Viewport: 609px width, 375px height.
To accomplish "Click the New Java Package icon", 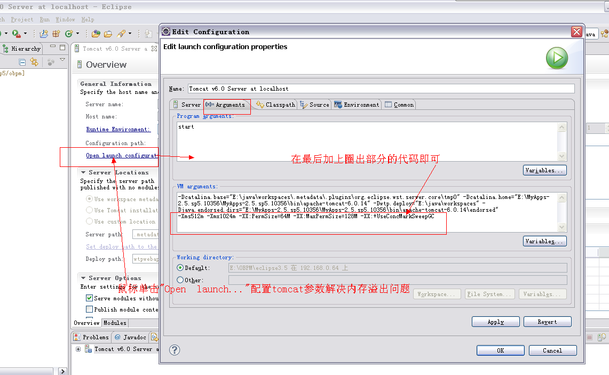I will (x=57, y=34).
